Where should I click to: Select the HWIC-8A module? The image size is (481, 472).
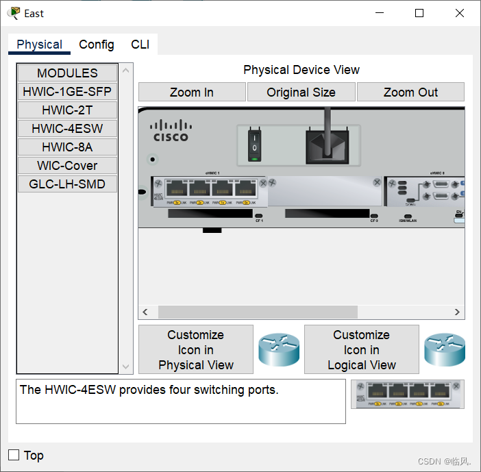click(67, 147)
